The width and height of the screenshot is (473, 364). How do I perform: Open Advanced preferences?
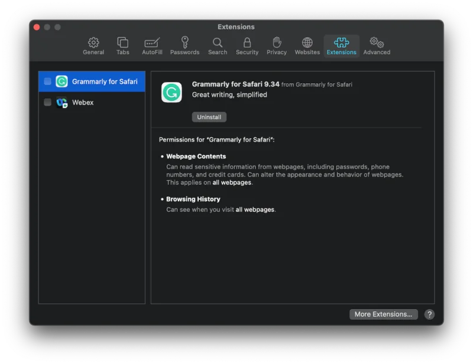pyautogui.click(x=377, y=46)
